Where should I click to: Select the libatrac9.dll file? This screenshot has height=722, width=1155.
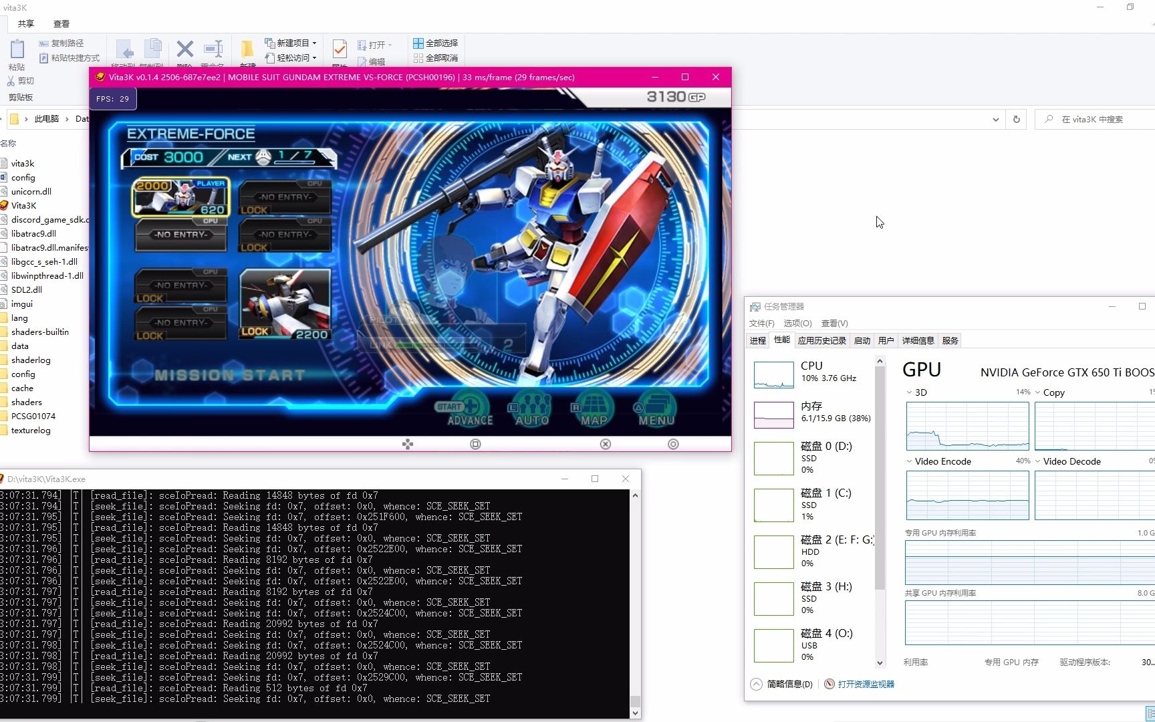(33, 233)
